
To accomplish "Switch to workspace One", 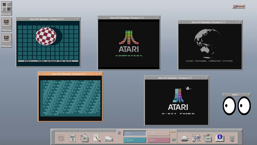I will 135,133.
